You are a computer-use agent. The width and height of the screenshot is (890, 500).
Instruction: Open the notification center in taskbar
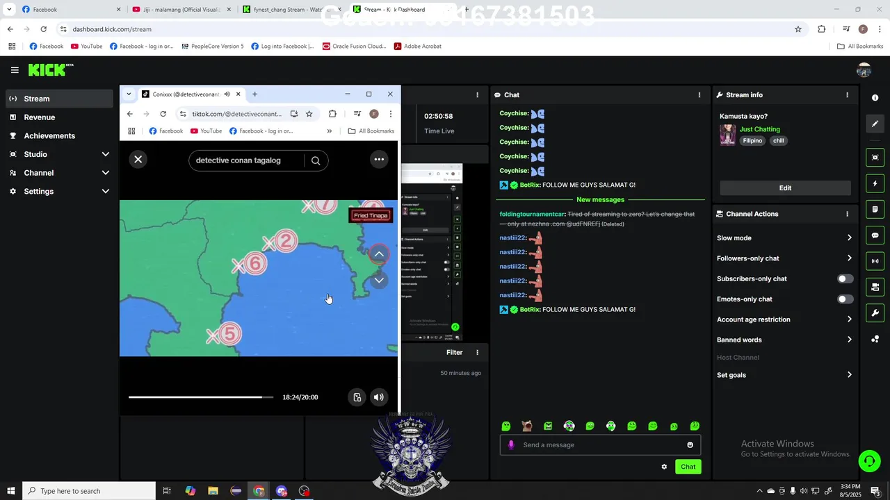click(x=875, y=491)
